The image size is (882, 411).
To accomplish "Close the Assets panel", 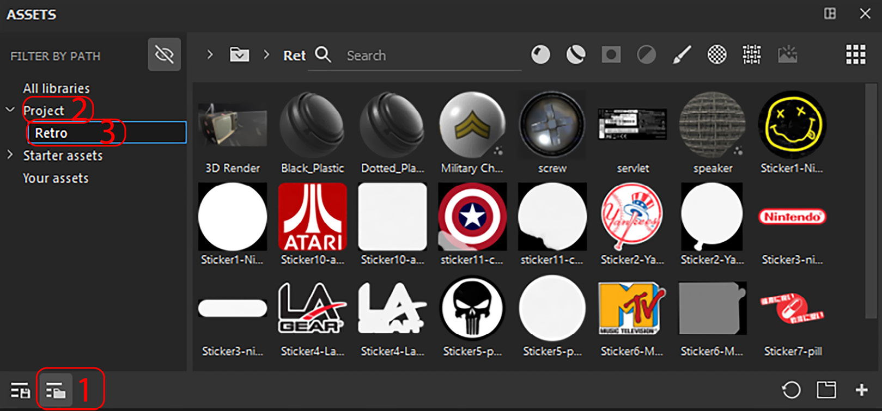I will [865, 14].
